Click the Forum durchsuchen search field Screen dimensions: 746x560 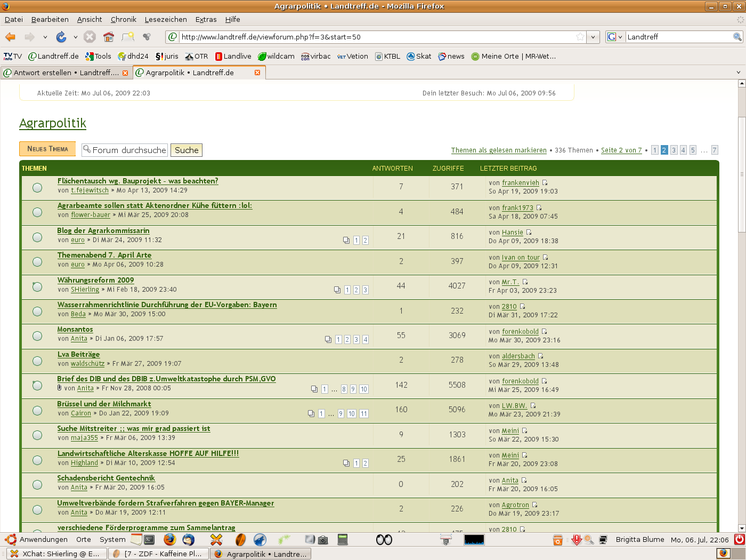coord(128,150)
